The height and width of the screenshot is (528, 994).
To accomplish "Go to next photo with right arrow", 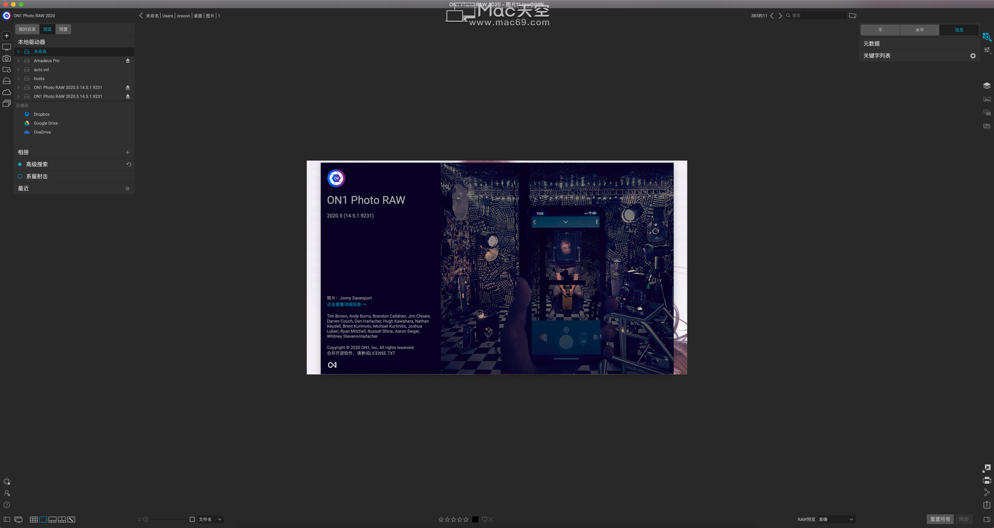I will tap(780, 16).
